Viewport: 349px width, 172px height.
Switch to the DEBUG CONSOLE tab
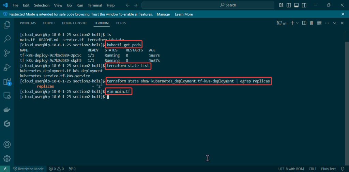click(74, 23)
